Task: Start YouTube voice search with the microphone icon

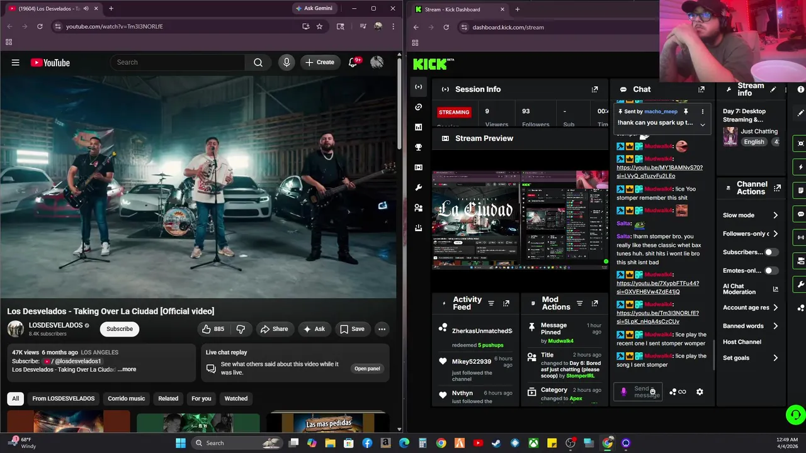Action: (x=287, y=62)
